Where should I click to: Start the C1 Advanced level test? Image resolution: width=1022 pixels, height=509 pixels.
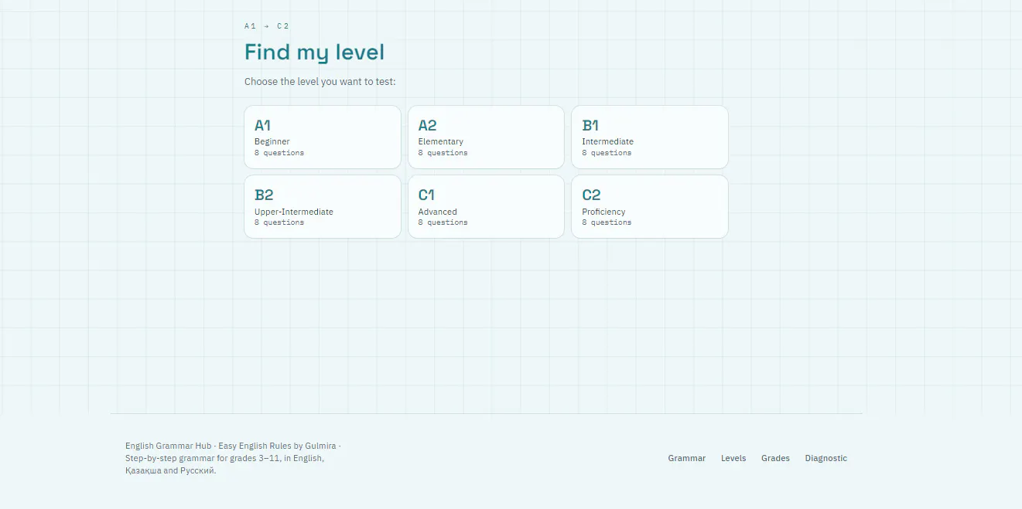coord(486,207)
